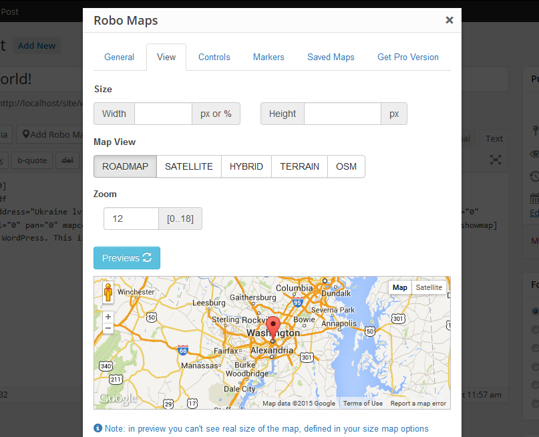Click the Interstate 95 shield on map

(297, 303)
